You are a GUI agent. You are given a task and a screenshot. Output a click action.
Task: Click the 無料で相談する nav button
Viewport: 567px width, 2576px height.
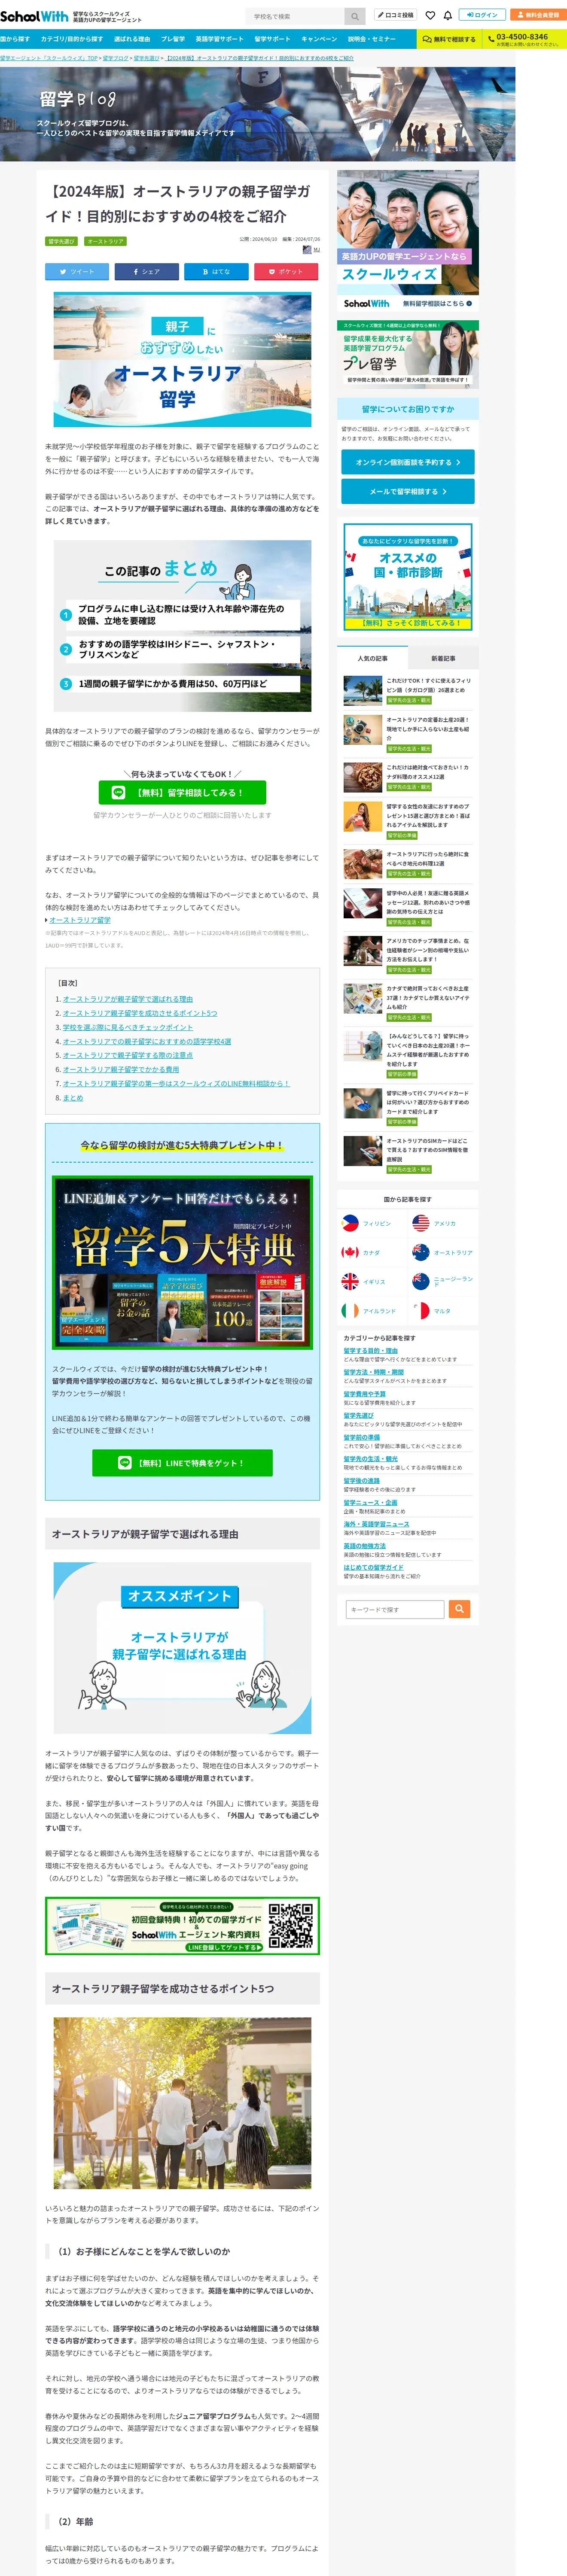click(448, 39)
